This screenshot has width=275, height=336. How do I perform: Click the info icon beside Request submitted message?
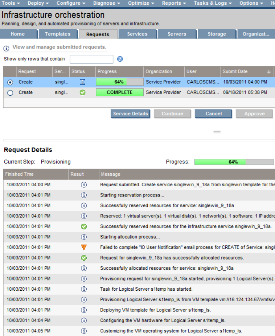[x=84, y=184]
